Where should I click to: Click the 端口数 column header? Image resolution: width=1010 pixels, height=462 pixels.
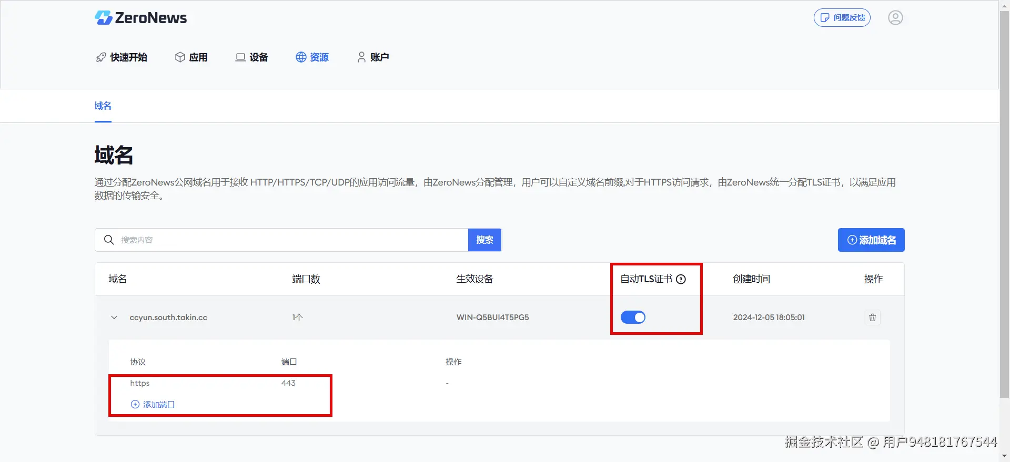[306, 279]
